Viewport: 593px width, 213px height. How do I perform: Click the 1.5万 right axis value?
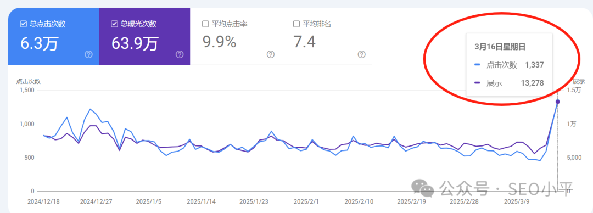[573, 90]
